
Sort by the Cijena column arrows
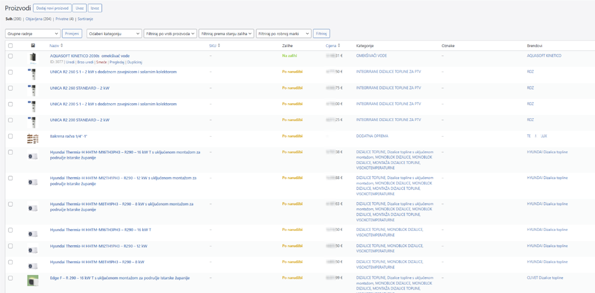339,45
